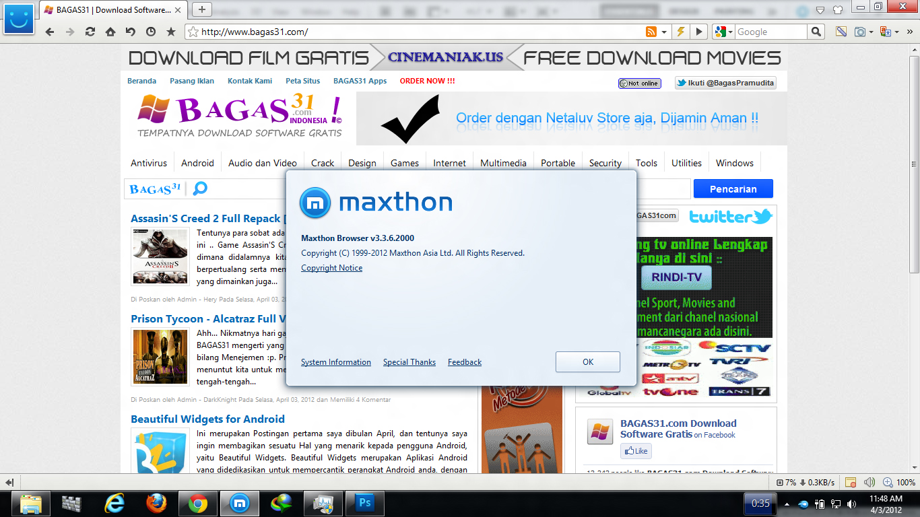The image size is (920, 517).
Task: Toggle the lightning bolt render mode icon
Action: (681, 32)
